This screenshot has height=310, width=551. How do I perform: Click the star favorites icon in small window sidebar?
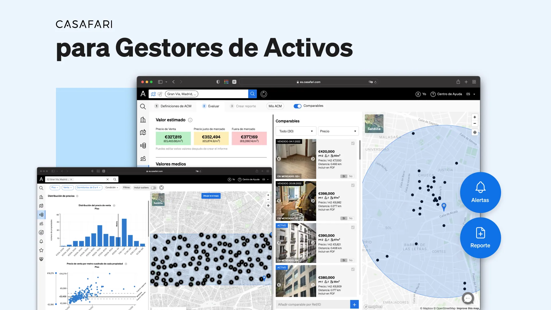coord(41,250)
